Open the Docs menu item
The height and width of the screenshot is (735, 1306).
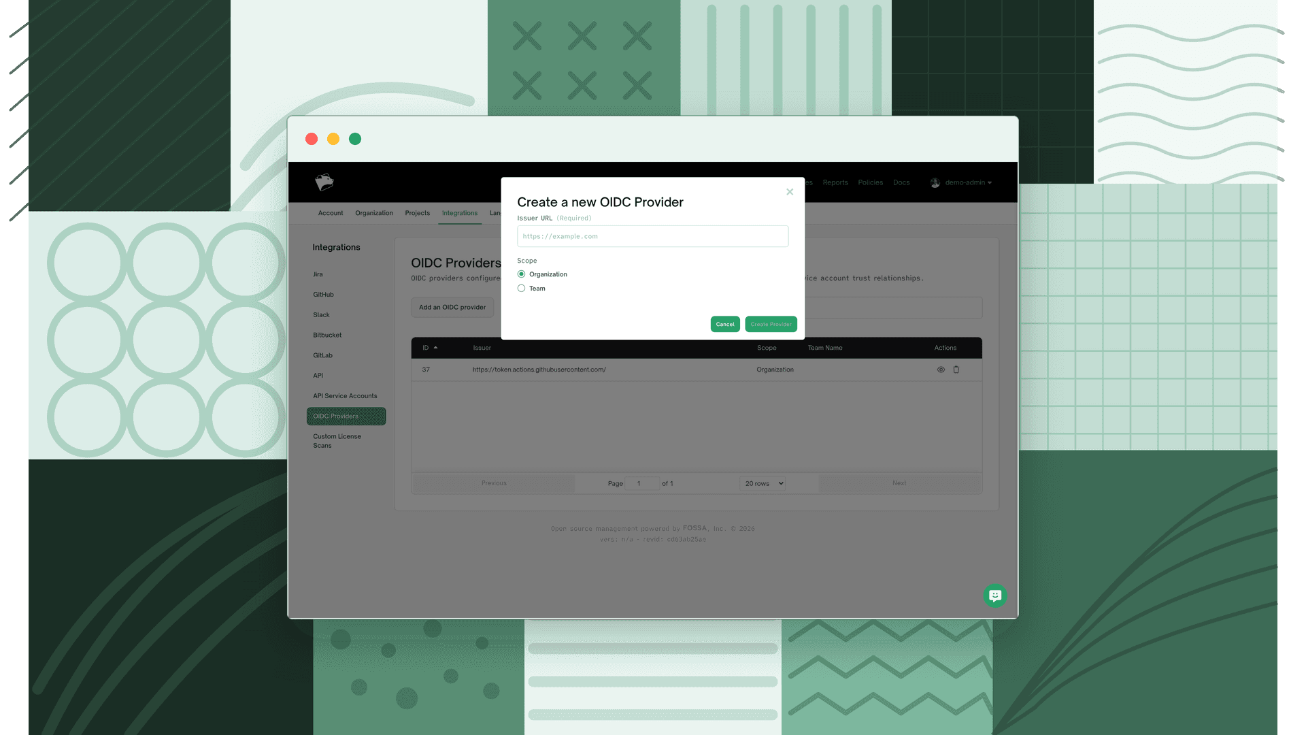pyautogui.click(x=901, y=182)
